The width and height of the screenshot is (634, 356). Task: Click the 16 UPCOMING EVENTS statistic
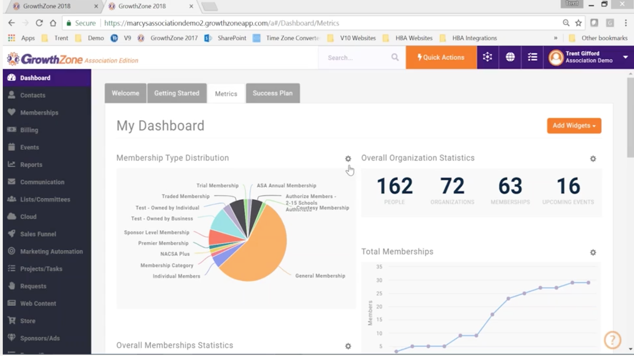[568, 190]
